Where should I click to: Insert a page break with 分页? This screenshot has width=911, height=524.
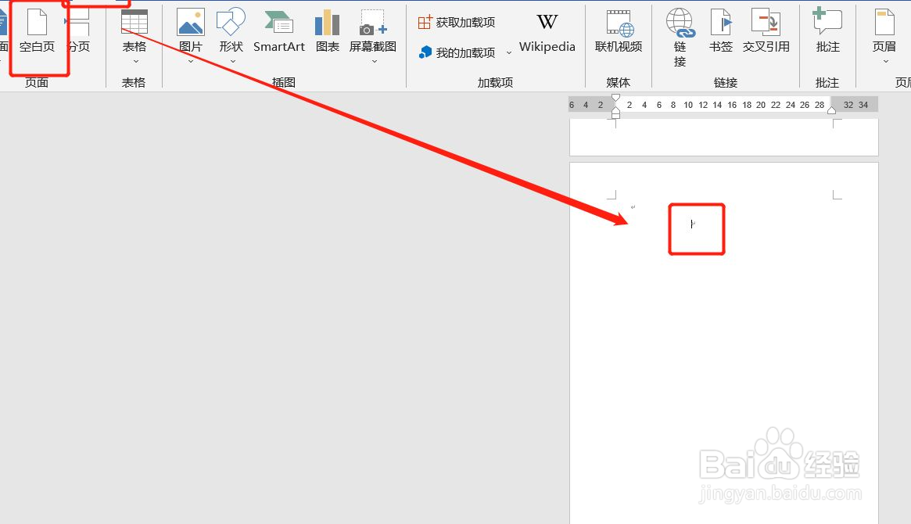pos(78,31)
